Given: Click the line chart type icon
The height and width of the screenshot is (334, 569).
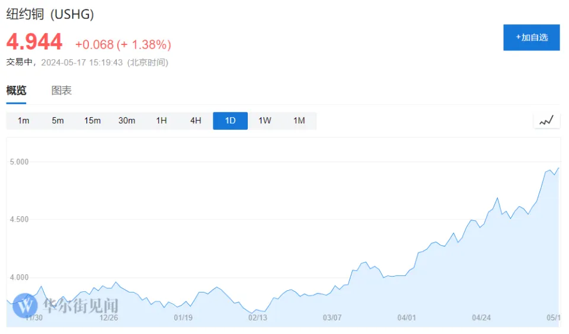Looking at the screenshot, I should point(546,121).
